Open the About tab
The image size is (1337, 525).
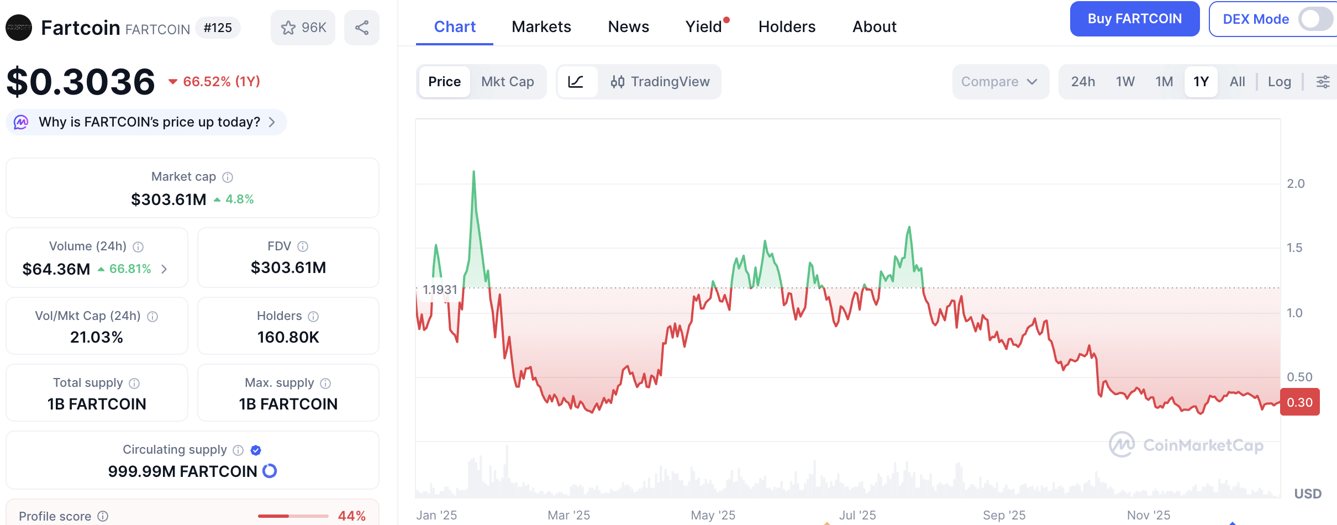point(875,27)
